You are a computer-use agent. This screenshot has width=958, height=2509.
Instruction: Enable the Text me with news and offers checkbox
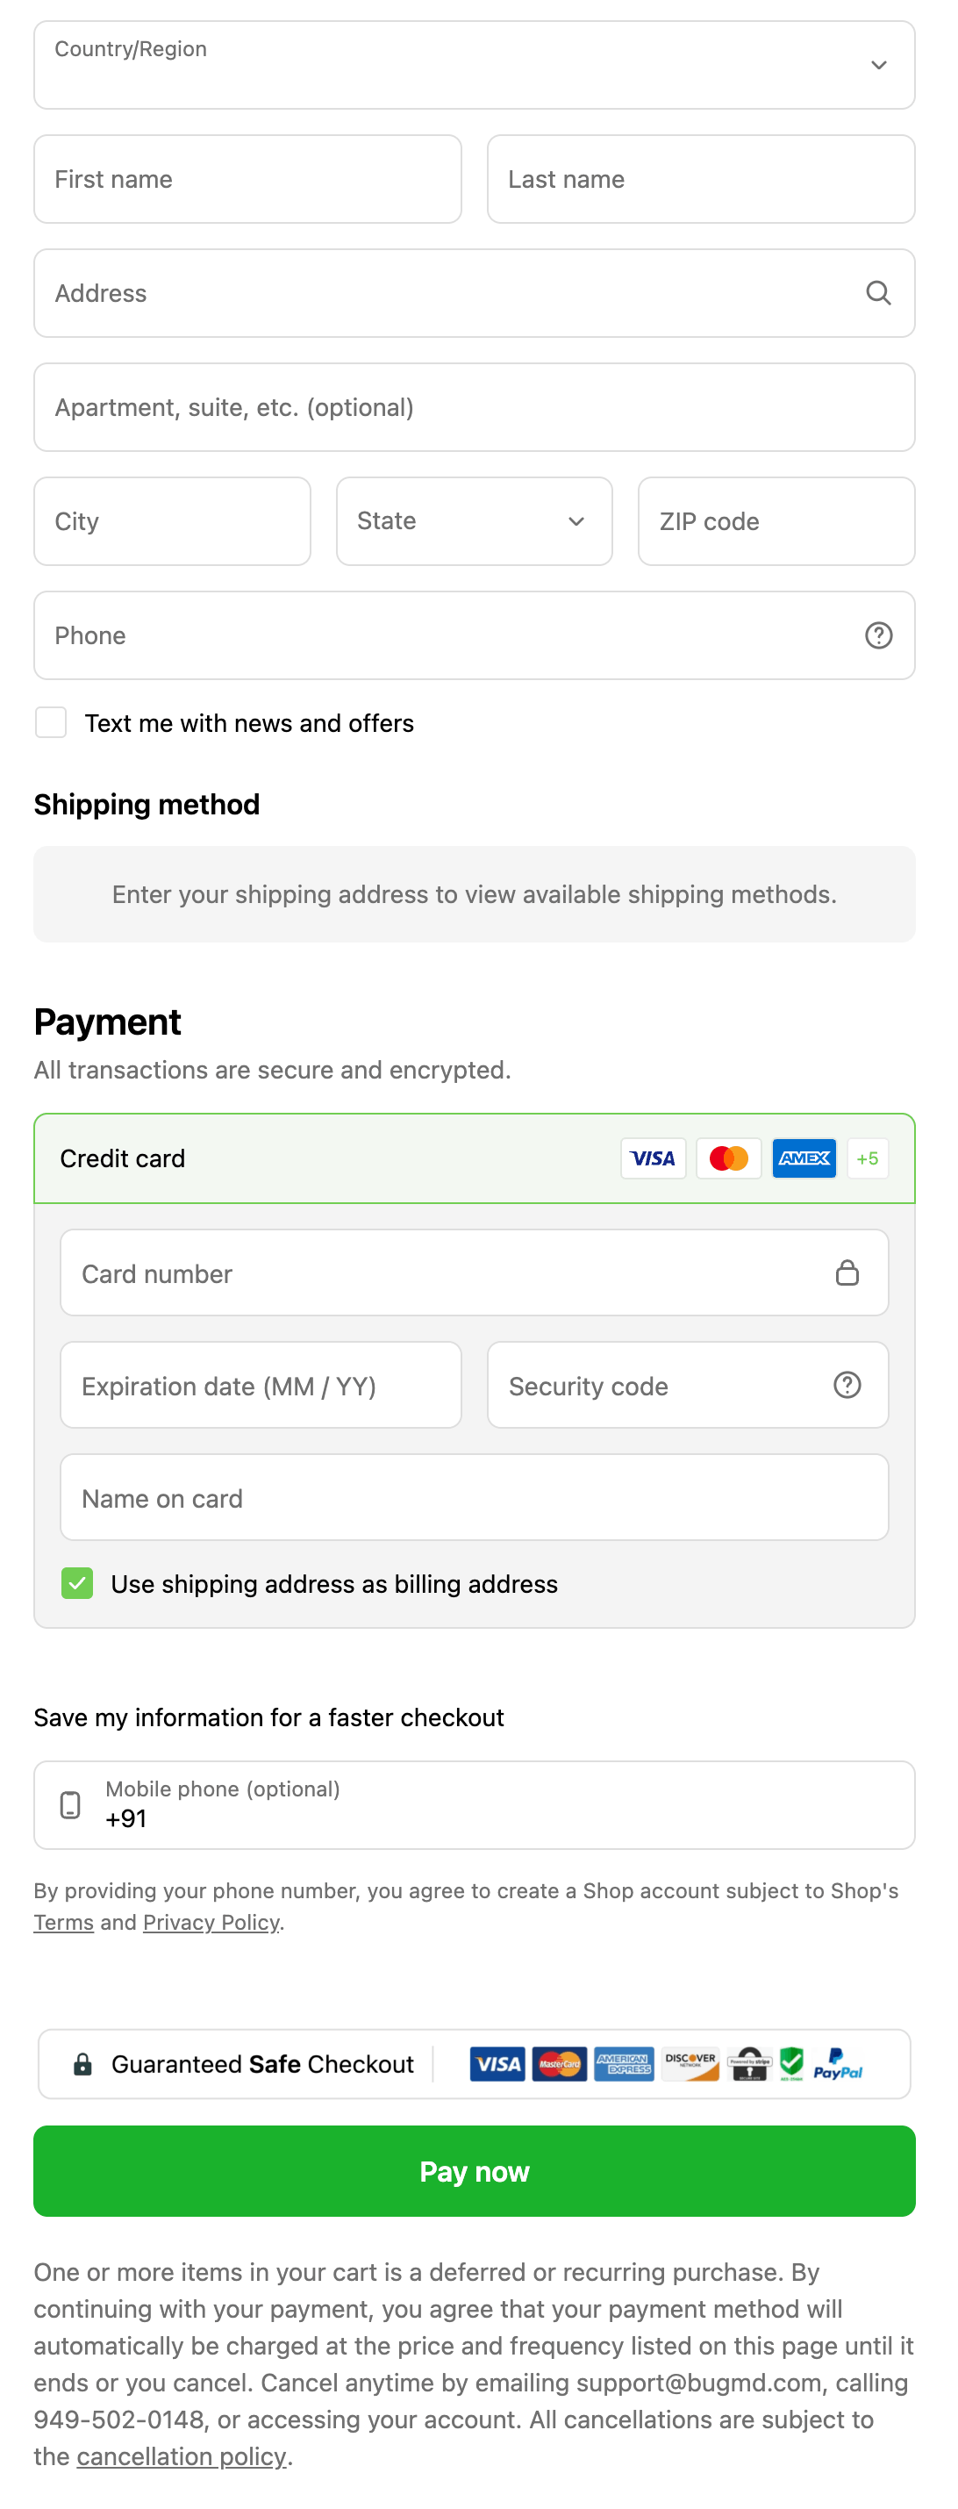(51, 721)
